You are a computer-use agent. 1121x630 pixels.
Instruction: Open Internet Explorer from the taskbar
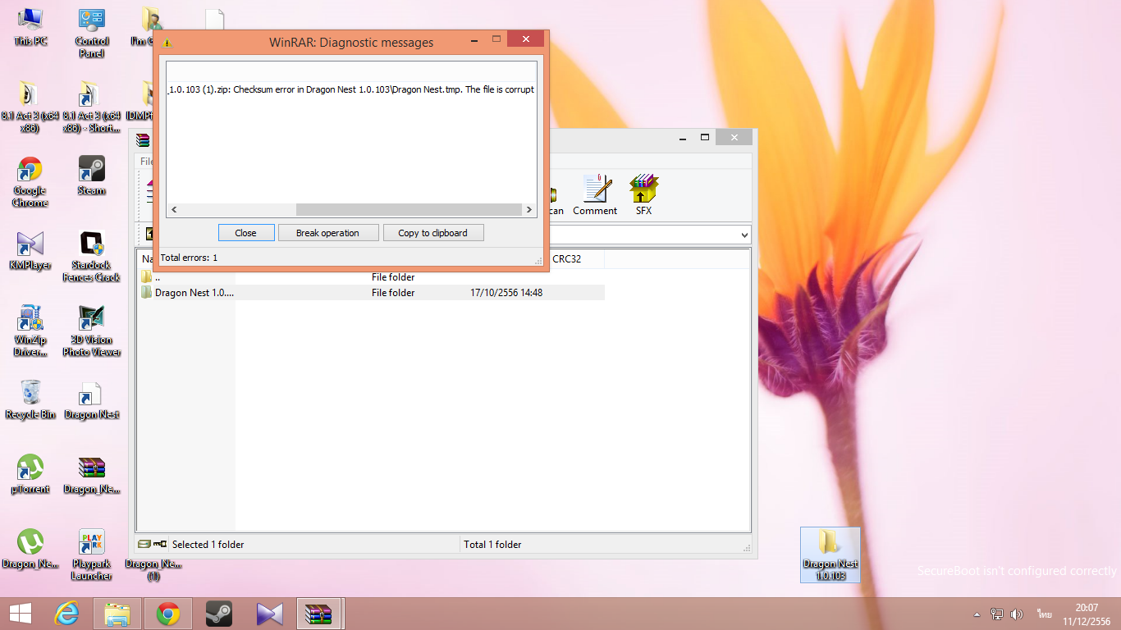click(66, 614)
